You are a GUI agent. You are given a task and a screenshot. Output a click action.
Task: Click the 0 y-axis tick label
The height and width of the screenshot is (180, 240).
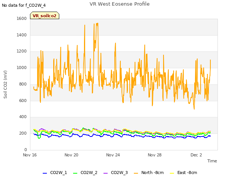25,150
